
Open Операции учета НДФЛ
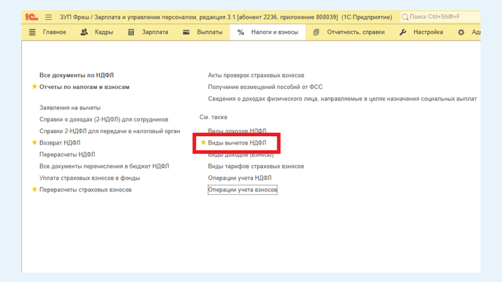pyautogui.click(x=240, y=178)
